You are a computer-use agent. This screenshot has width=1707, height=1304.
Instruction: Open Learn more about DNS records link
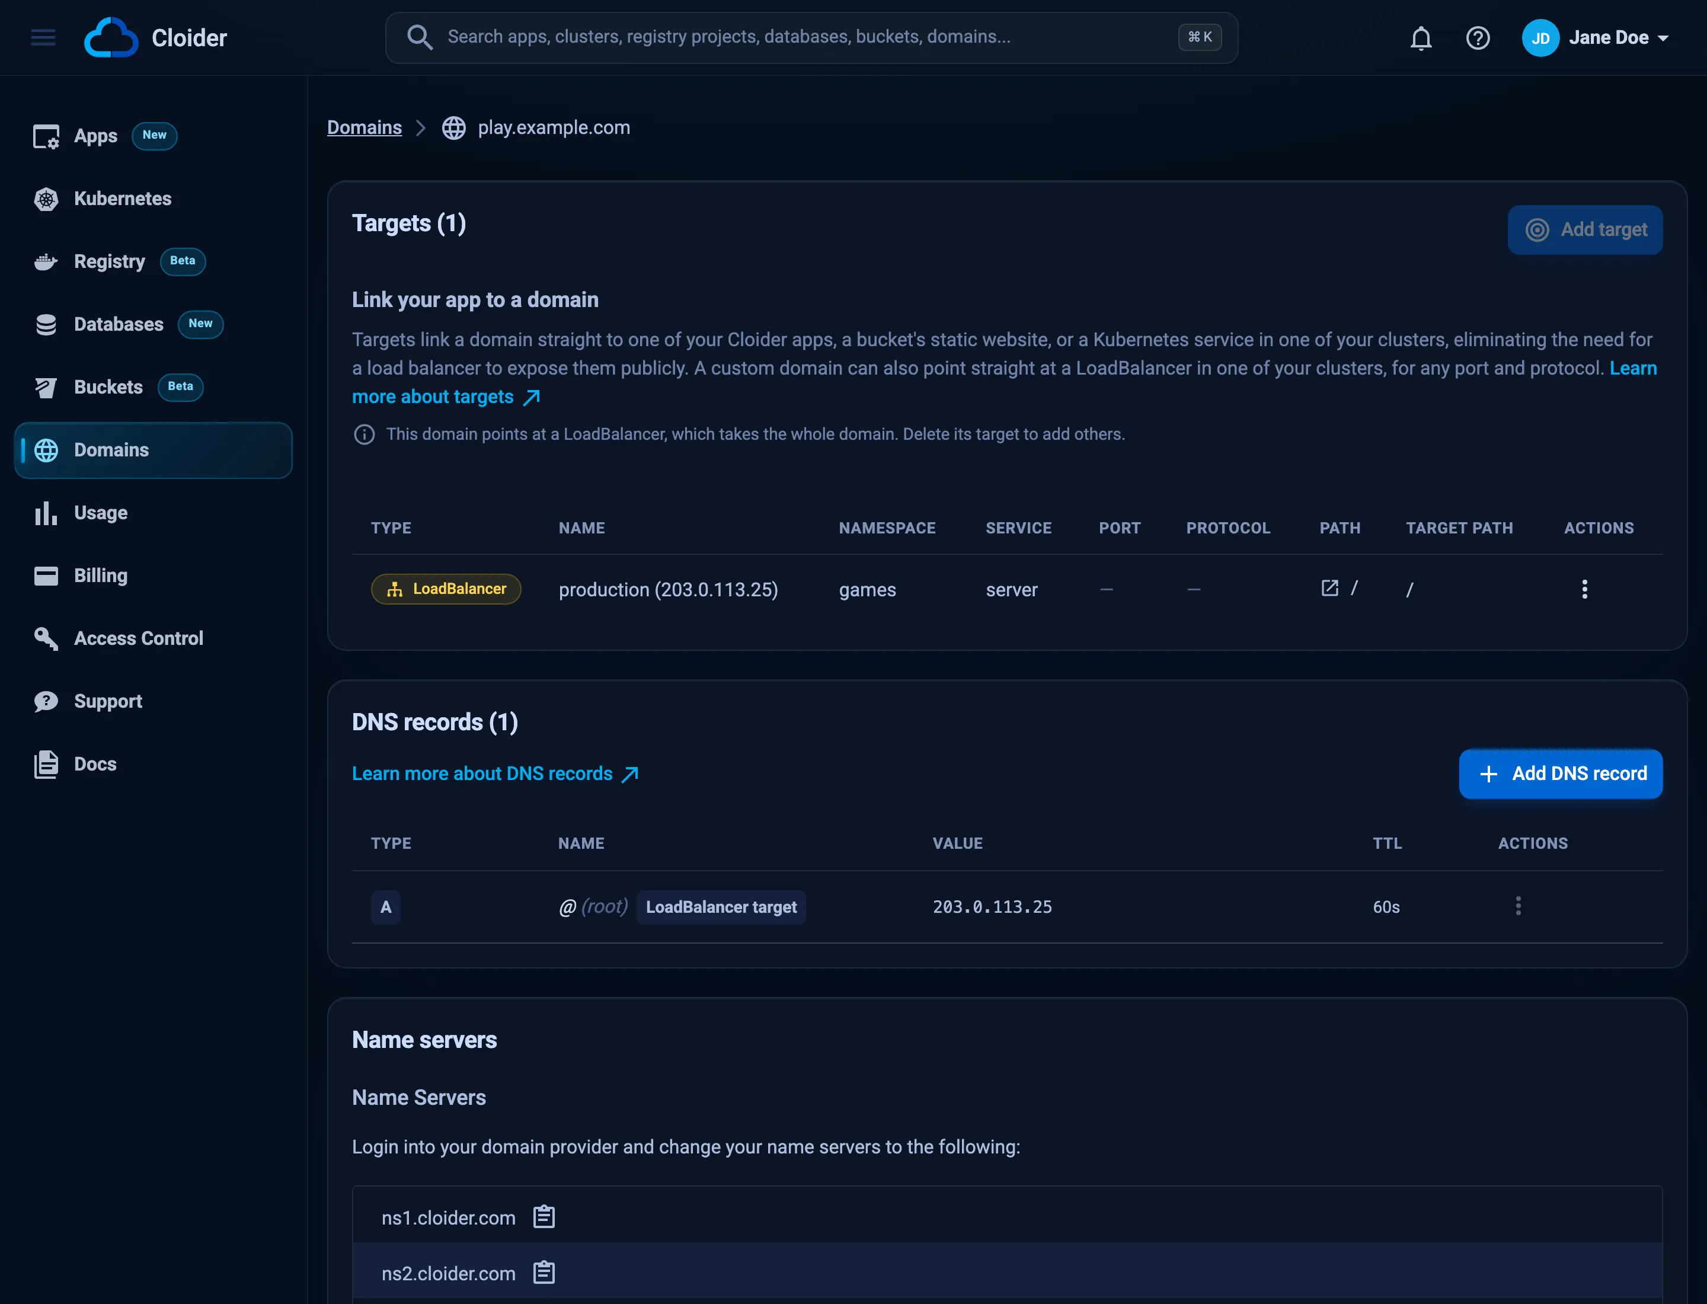(496, 774)
